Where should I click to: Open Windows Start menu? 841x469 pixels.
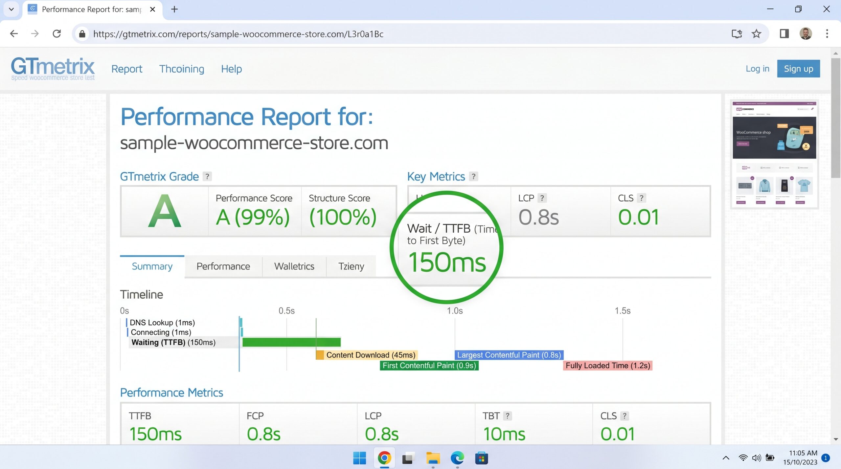click(x=359, y=458)
